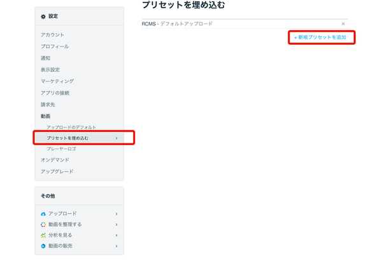Click chevron next to プリセットを埋め込む

point(117,138)
